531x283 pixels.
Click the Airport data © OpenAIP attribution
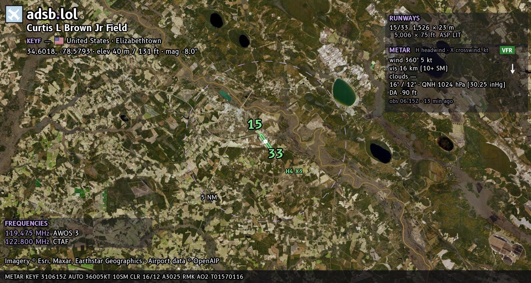pos(184,261)
